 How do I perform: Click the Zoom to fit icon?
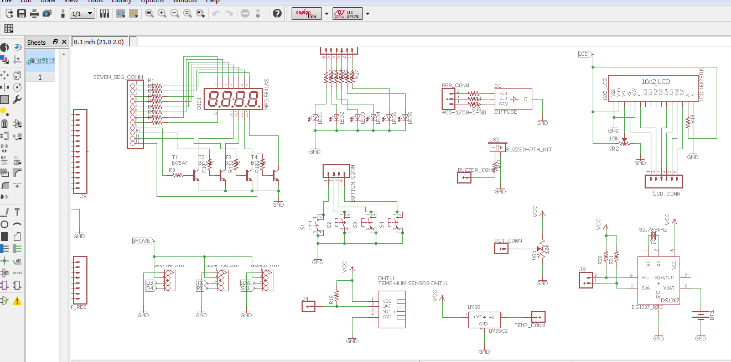[x=148, y=13]
